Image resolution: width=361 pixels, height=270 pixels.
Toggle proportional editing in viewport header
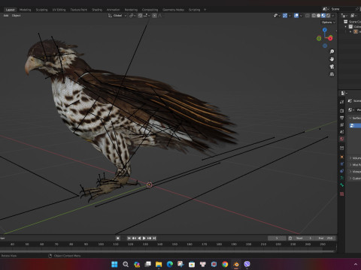(x=154, y=16)
